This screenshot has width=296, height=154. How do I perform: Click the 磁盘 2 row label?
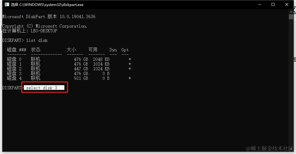pos(14,69)
